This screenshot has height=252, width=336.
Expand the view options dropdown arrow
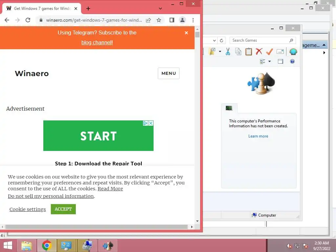[x=270, y=61]
